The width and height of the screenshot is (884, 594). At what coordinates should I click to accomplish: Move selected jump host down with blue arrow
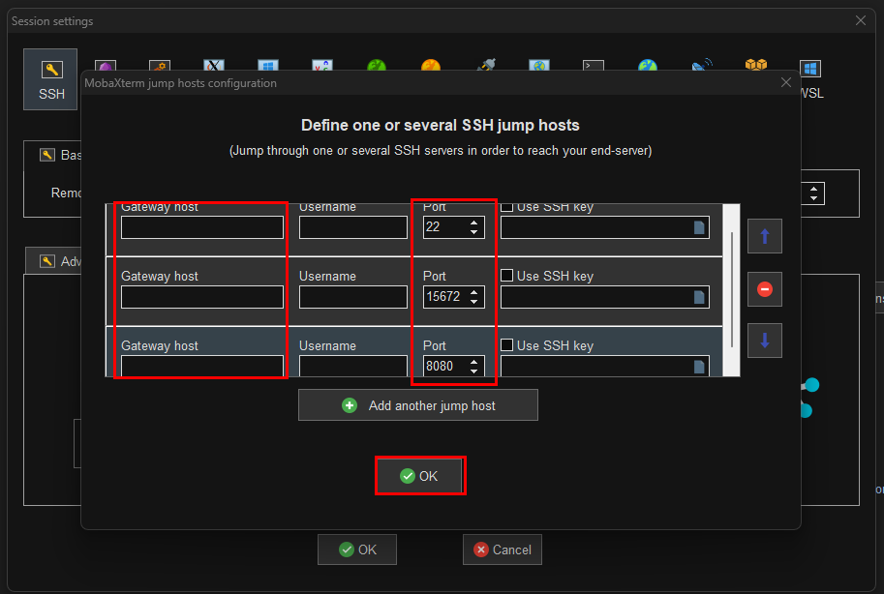coord(765,341)
